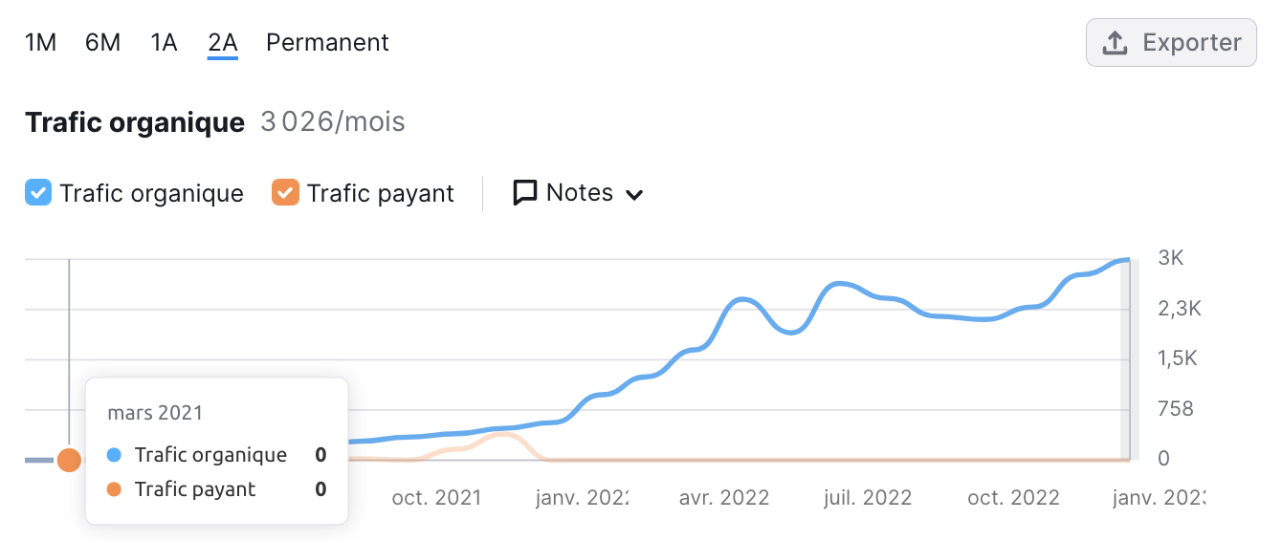Image resolution: width=1282 pixels, height=541 pixels.
Task: Click the Notes speech bubble icon
Action: point(525,193)
